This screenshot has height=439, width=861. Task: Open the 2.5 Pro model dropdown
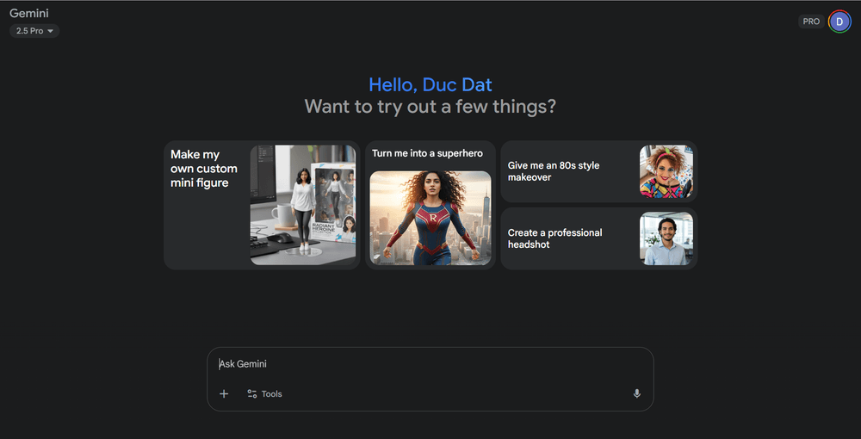coord(34,31)
